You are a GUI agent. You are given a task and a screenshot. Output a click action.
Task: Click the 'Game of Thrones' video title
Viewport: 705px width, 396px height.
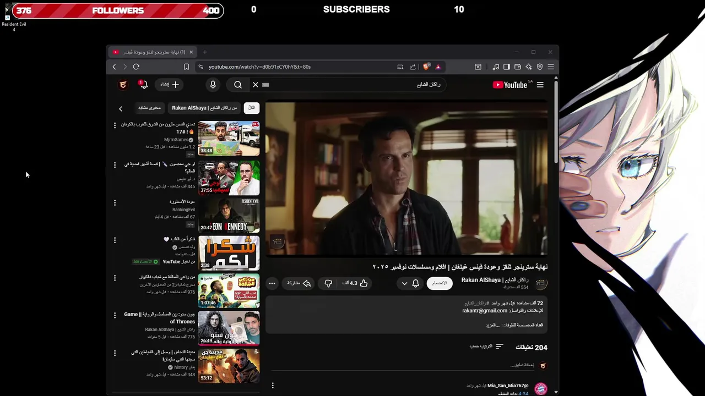point(160,318)
